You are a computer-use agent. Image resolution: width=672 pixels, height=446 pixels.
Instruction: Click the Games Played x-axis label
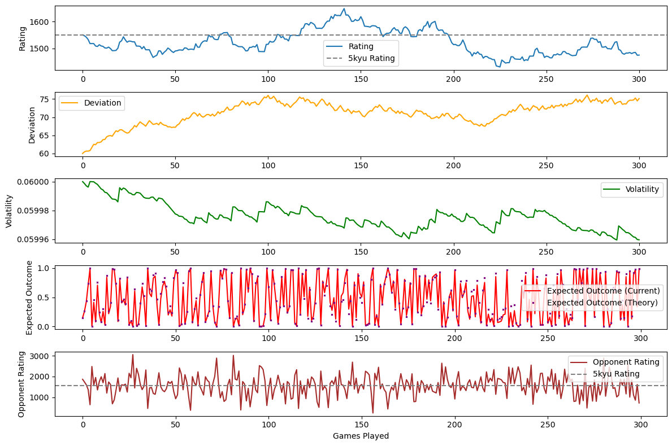361,436
